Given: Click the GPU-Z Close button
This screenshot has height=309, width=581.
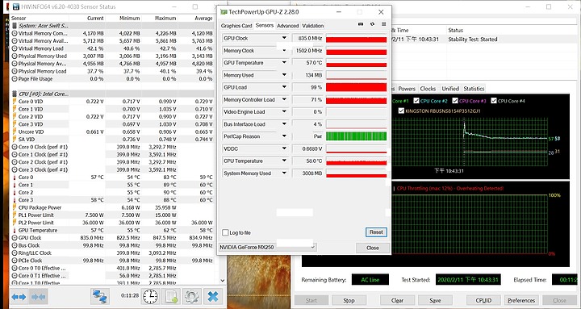Looking at the screenshot, I should click(x=373, y=248).
